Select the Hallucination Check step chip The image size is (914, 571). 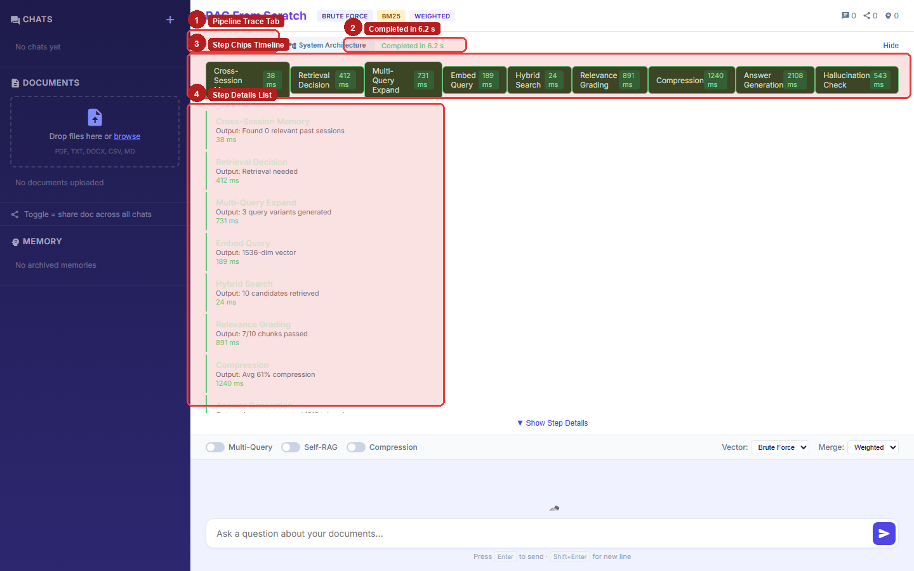pyautogui.click(x=856, y=80)
